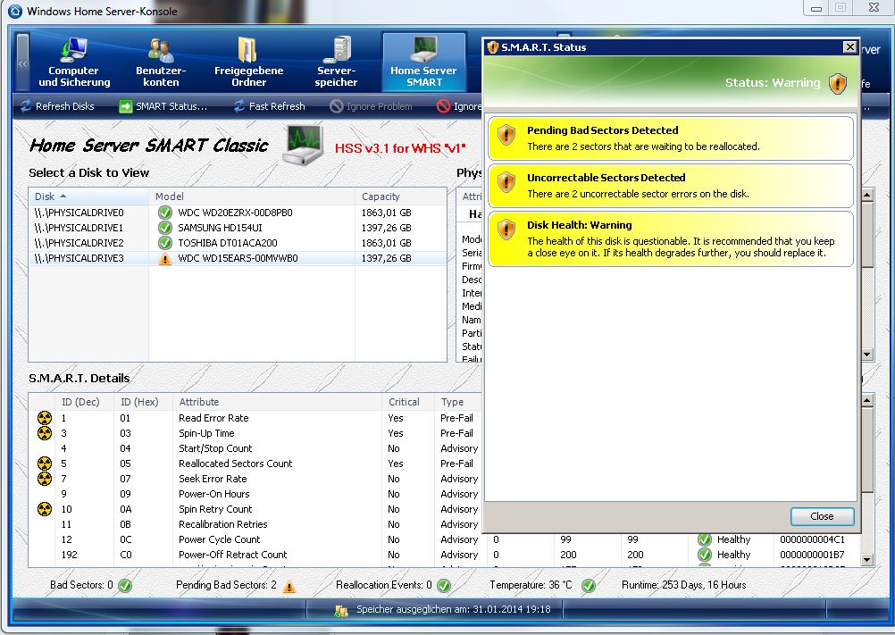
Task: Select the Home Server SMART tab
Action: pos(423,62)
